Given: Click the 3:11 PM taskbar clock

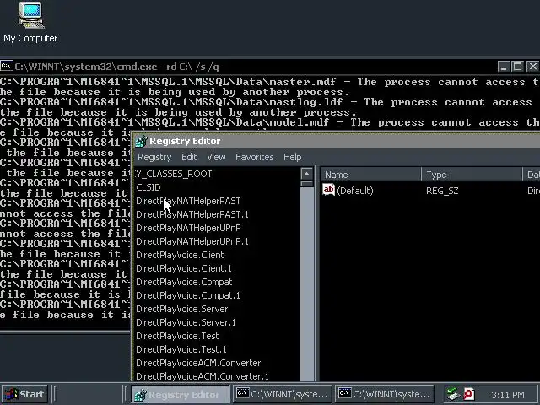Looking at the screenshot, I should click(508, 394).
